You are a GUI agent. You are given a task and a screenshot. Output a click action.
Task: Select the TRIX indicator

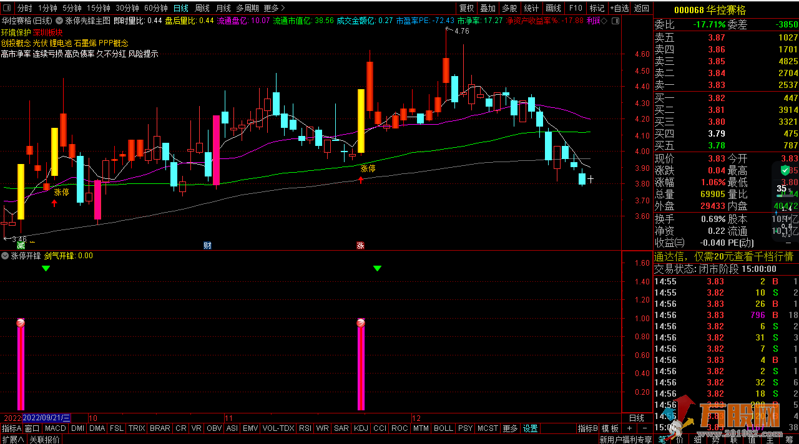[x=137, y=428]
